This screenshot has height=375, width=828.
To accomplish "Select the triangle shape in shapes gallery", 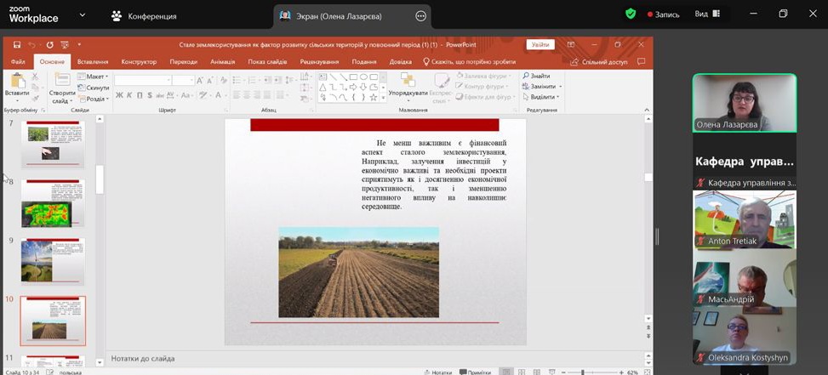I will point(323,87).
